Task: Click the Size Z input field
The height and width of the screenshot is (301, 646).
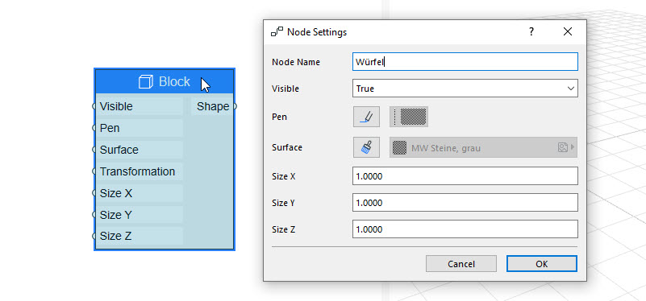Action: coord(465,229)
